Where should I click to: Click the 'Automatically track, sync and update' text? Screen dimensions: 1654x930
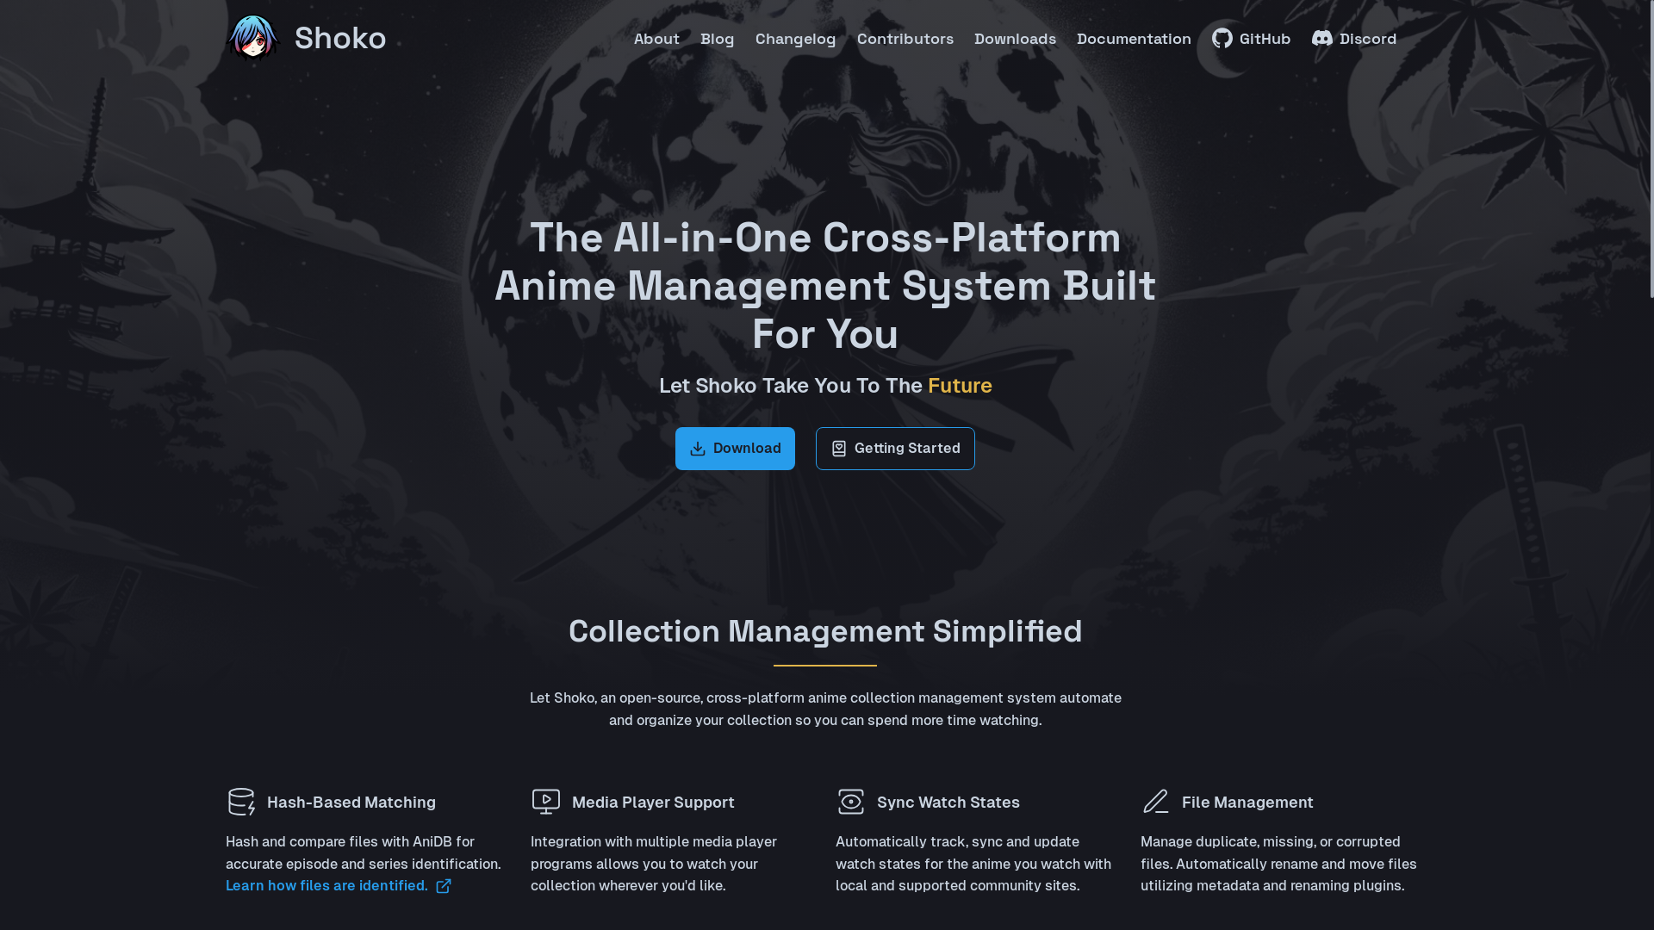click(973, 864)
